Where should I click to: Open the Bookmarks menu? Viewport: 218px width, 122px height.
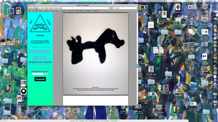pyautogui.click(x=40, y=1)
